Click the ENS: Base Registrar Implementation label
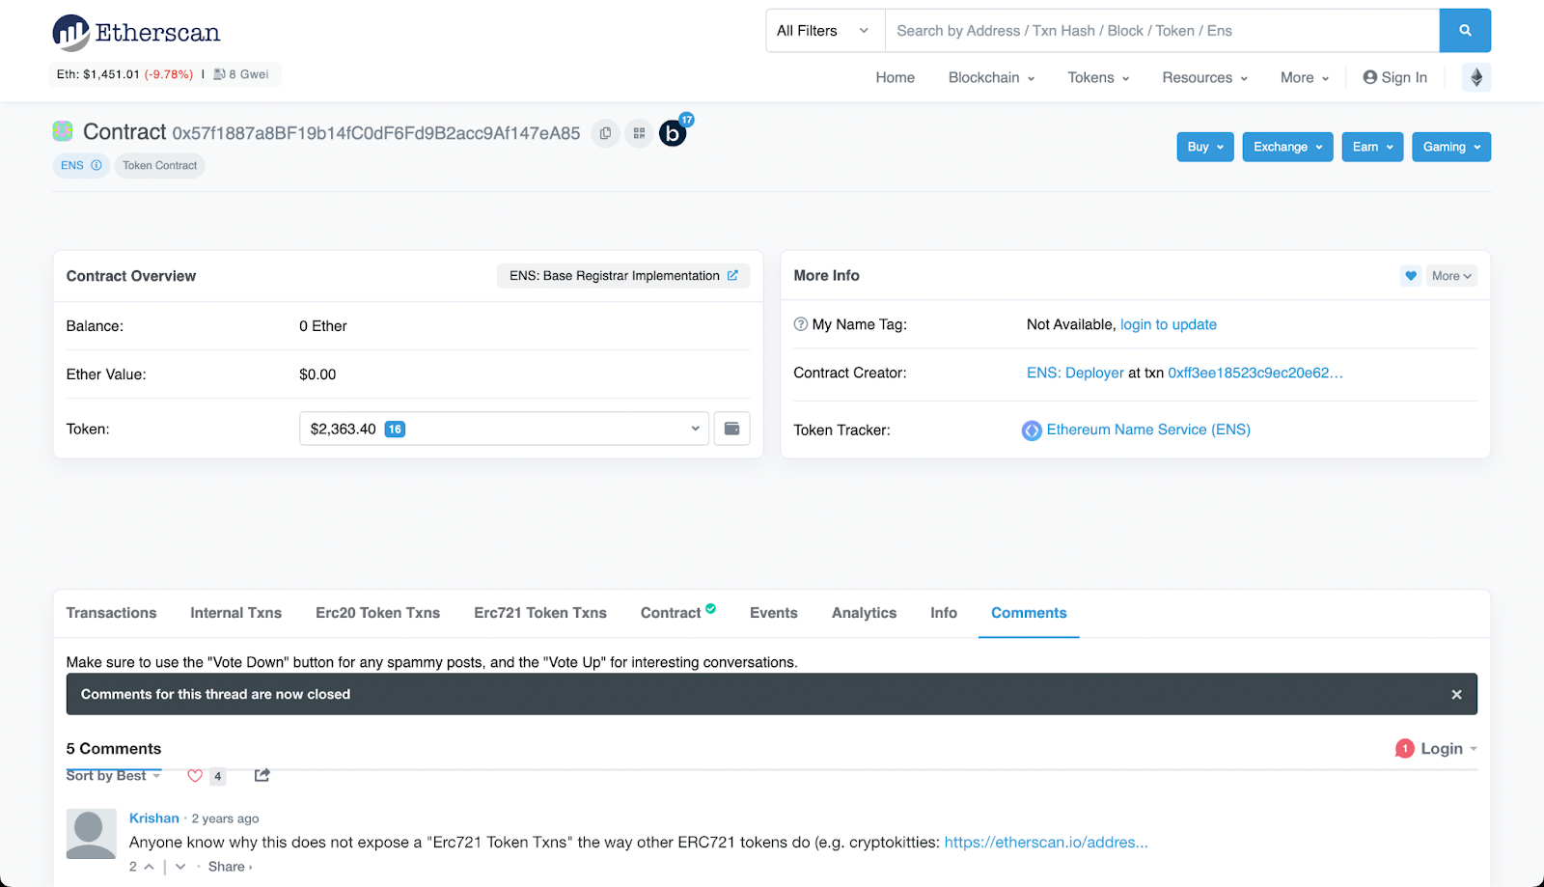Viewport: 1544px width, 887px height. pyautogui.click(x=615, y=276)
